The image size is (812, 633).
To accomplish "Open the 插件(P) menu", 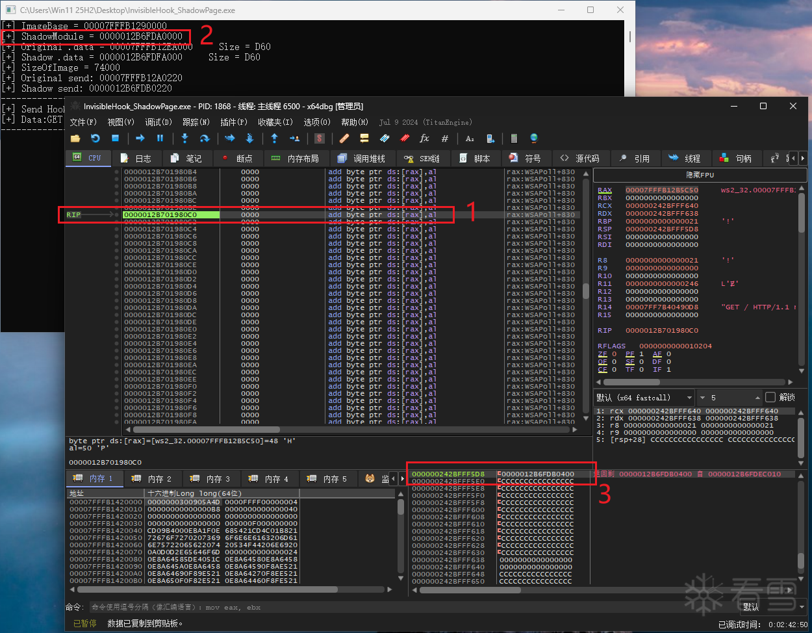I will pyautogui.click(x=234, y=122).
